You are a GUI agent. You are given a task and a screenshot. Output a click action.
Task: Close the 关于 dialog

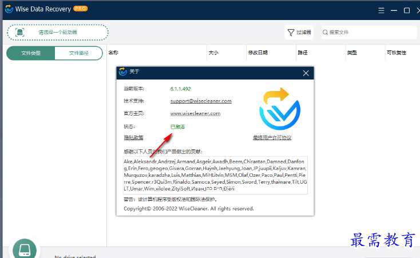tap(306, 73)
